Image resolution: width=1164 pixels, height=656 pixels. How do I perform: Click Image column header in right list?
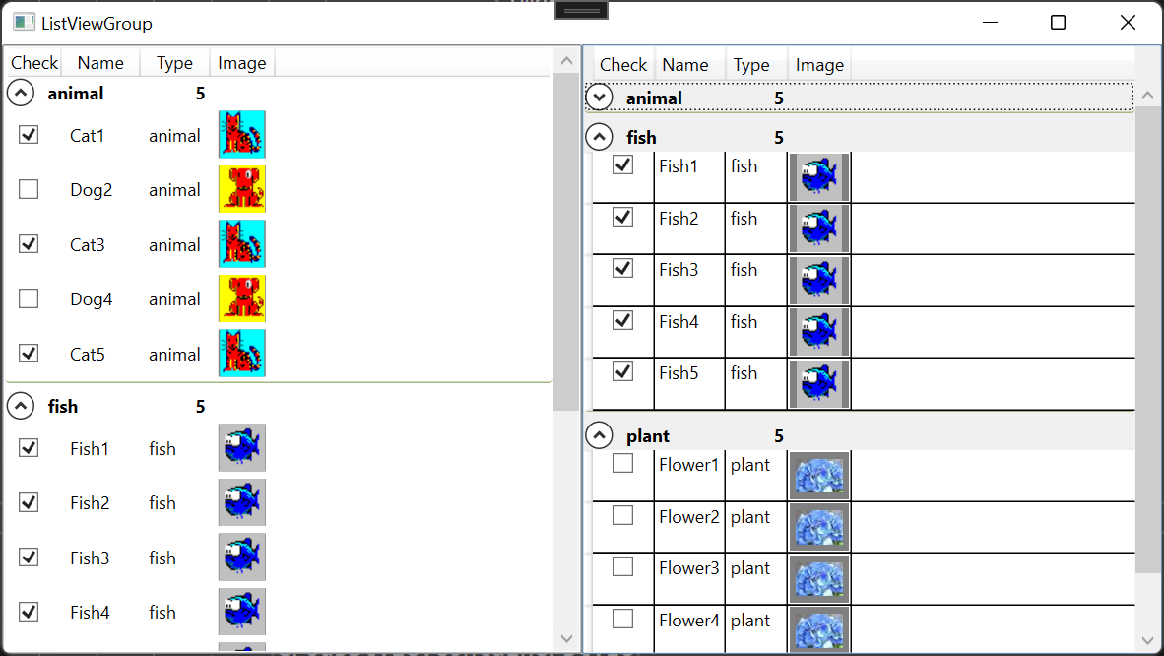[x=819, y=65]
